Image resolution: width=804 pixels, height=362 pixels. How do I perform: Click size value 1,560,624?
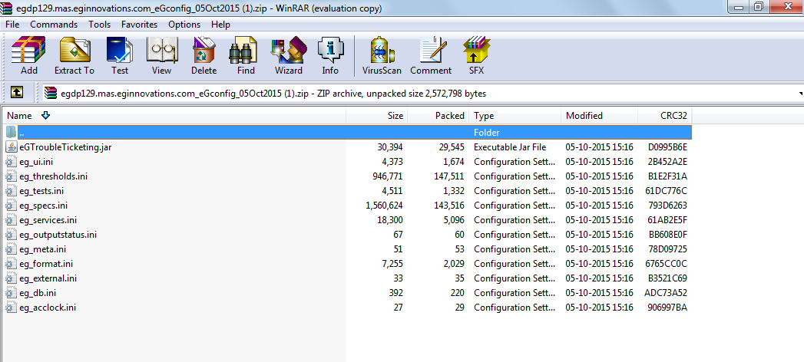pos(384,206)
